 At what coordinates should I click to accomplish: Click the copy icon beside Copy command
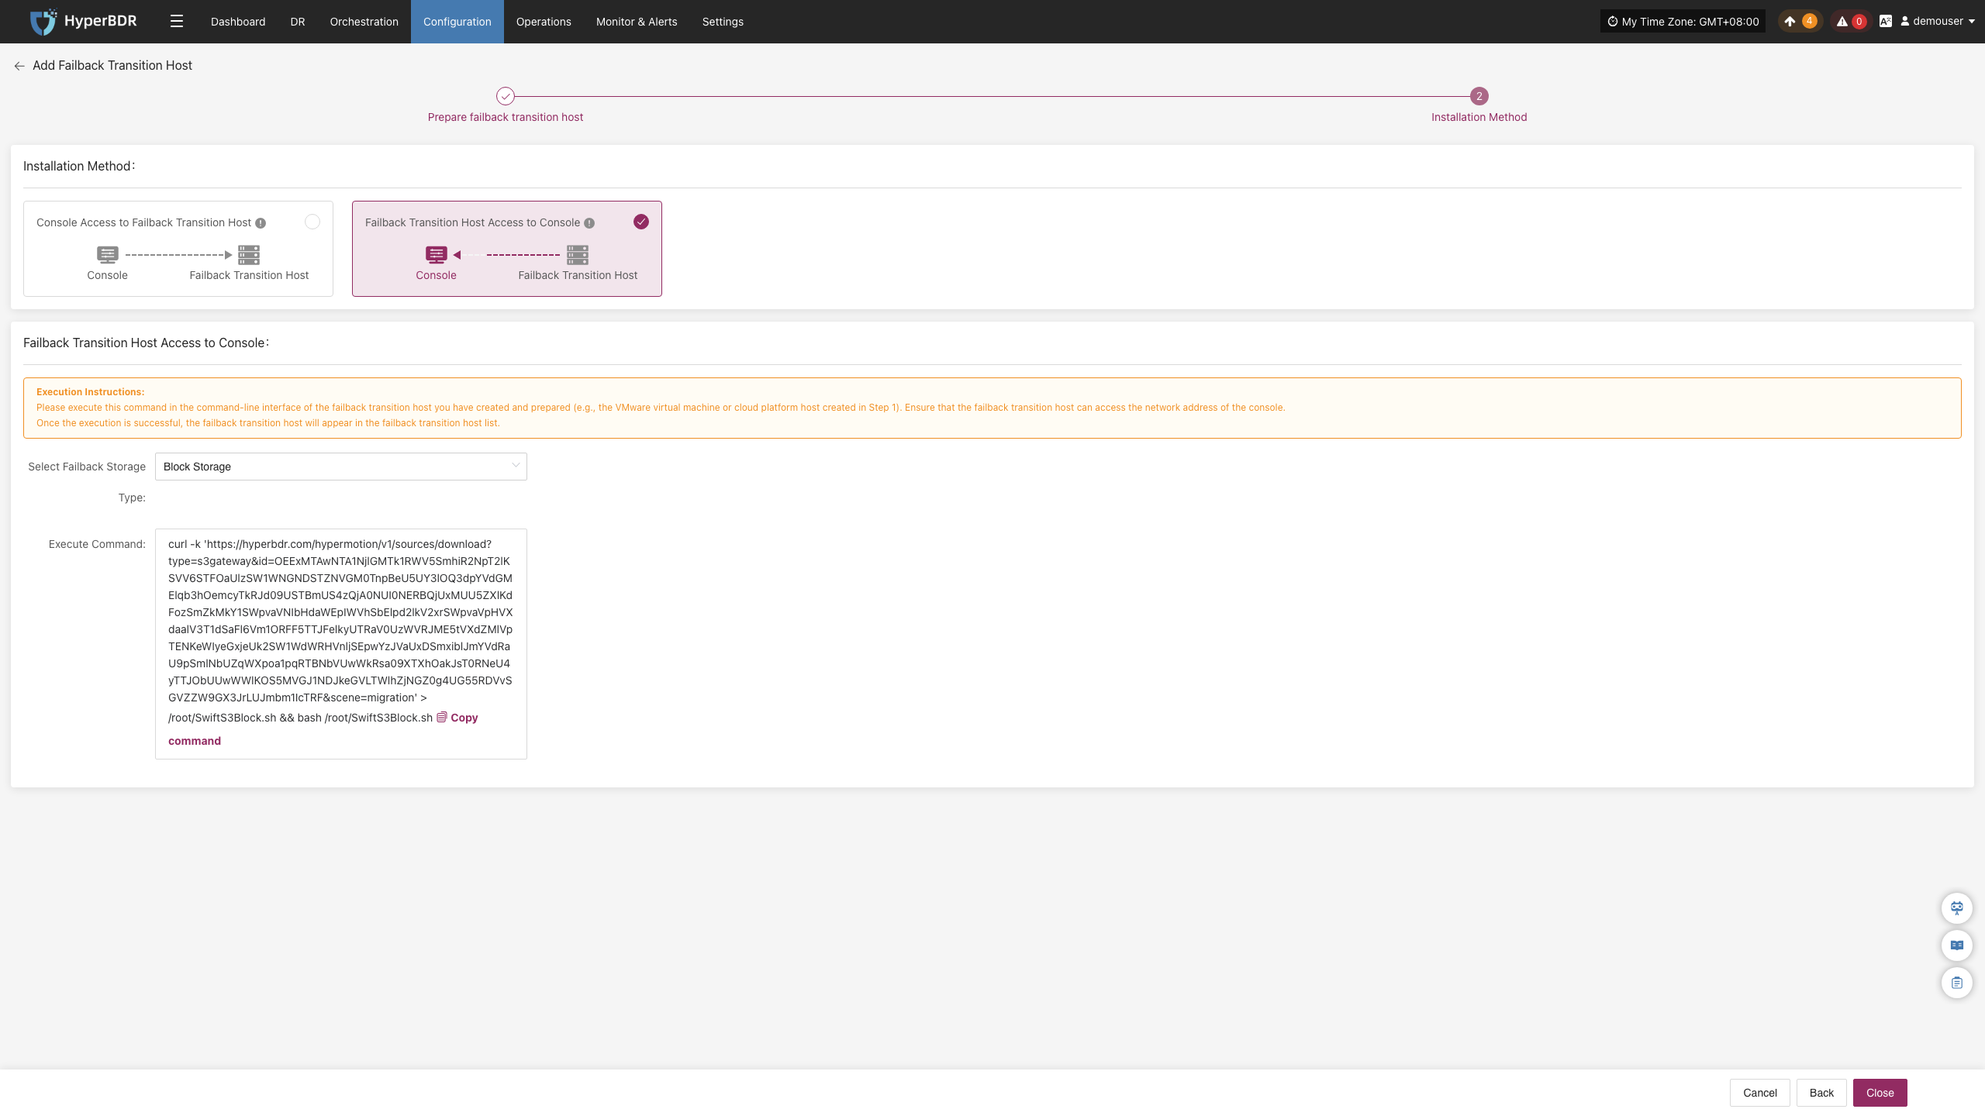click(442, 718)
